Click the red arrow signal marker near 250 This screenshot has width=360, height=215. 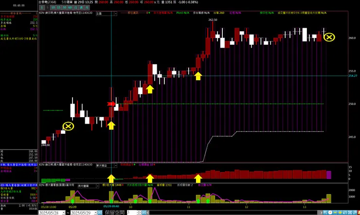[111, 104]
